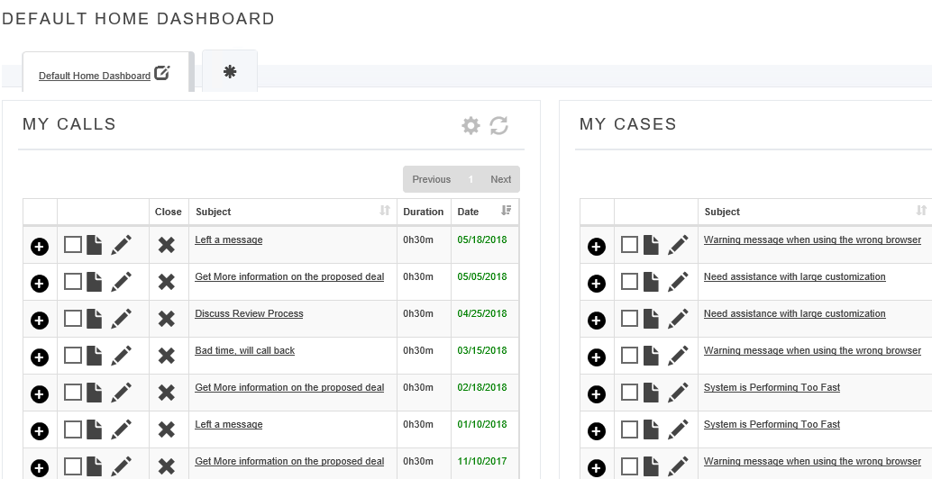Close the 'Discuss Review Process' call
932x479 pixels.
(x=167, y=319)
